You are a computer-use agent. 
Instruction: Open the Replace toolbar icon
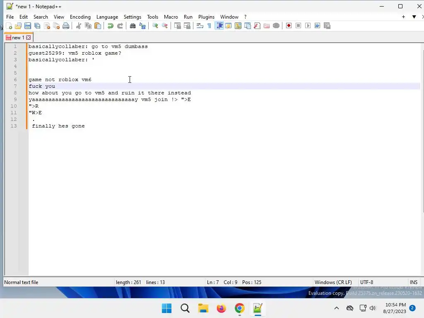point(142,26)
